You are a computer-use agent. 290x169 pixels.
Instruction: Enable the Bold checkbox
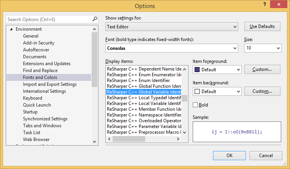pyautogui.click(x=196, y=105)
